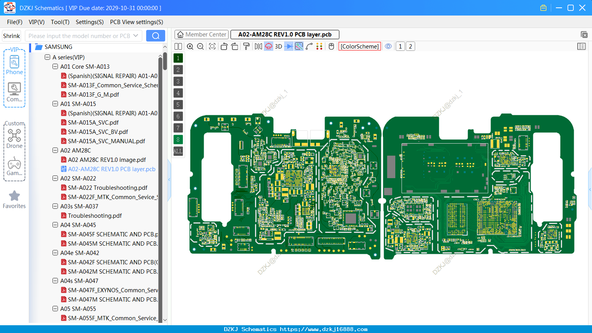Toggle PCB layer 3
592x333 pixels.
pyautogui.click(x=178, y=82)
